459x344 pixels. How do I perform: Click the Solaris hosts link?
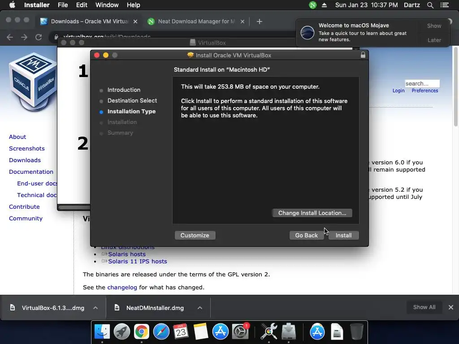pos(127,254)
